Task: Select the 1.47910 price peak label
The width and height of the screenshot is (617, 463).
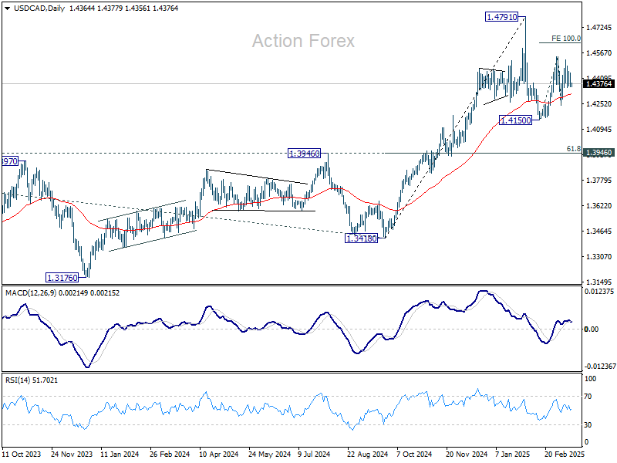Action: tap(501, 17)
